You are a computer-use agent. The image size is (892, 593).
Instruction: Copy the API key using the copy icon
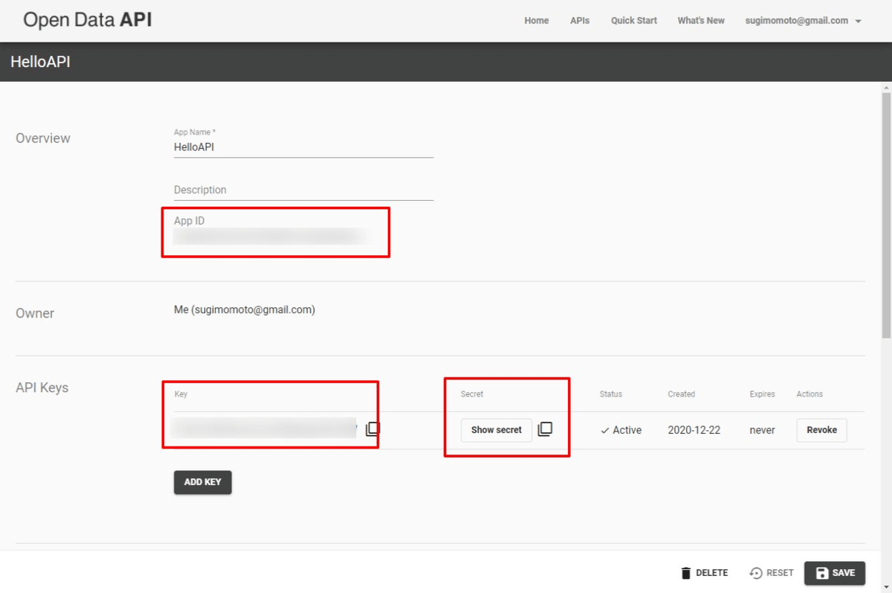[373, 429]
